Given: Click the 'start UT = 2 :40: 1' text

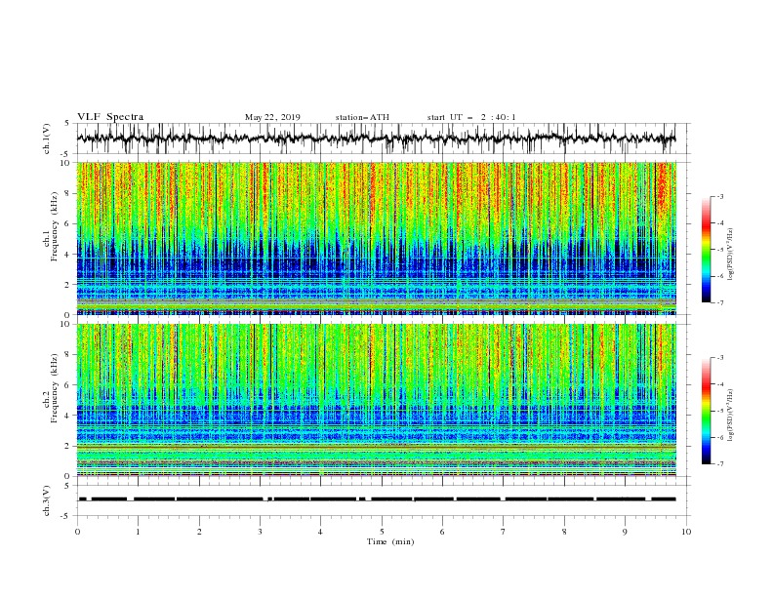Looking at the screenshot, I should tap(471, 117).
